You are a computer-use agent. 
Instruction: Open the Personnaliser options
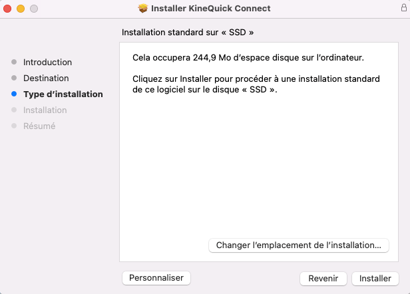pyautogui.click(x=156, y=278)
